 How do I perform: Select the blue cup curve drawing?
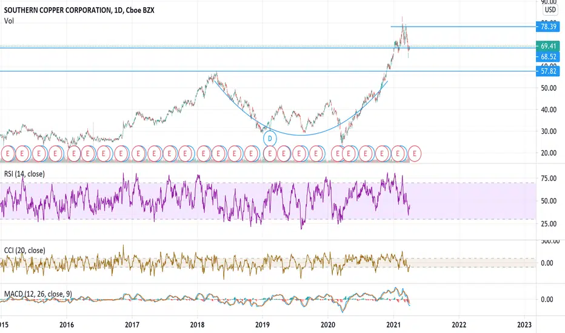click(x=302, y=135)
